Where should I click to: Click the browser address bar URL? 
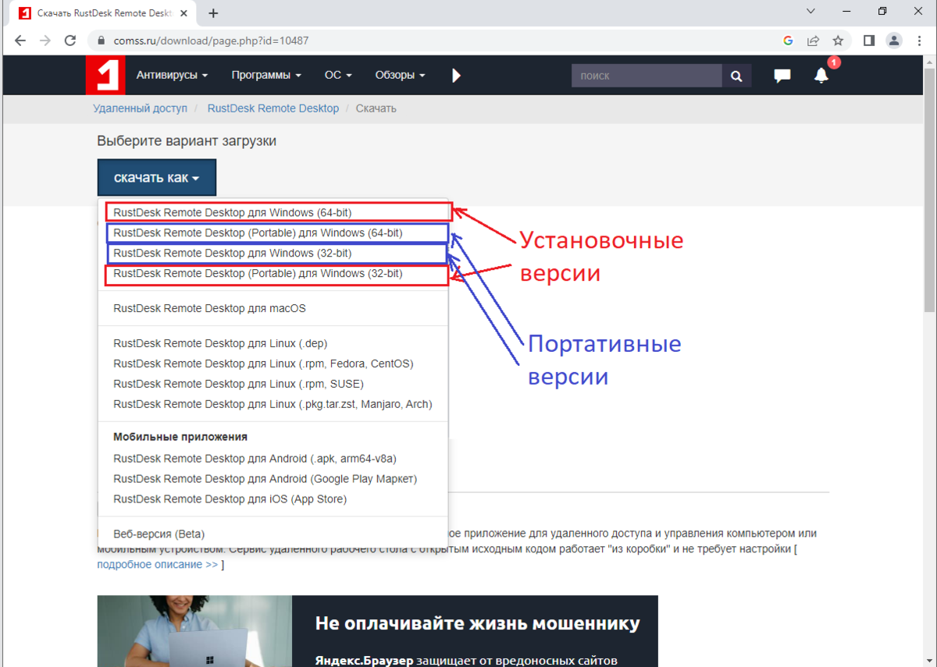click(211, 41)
